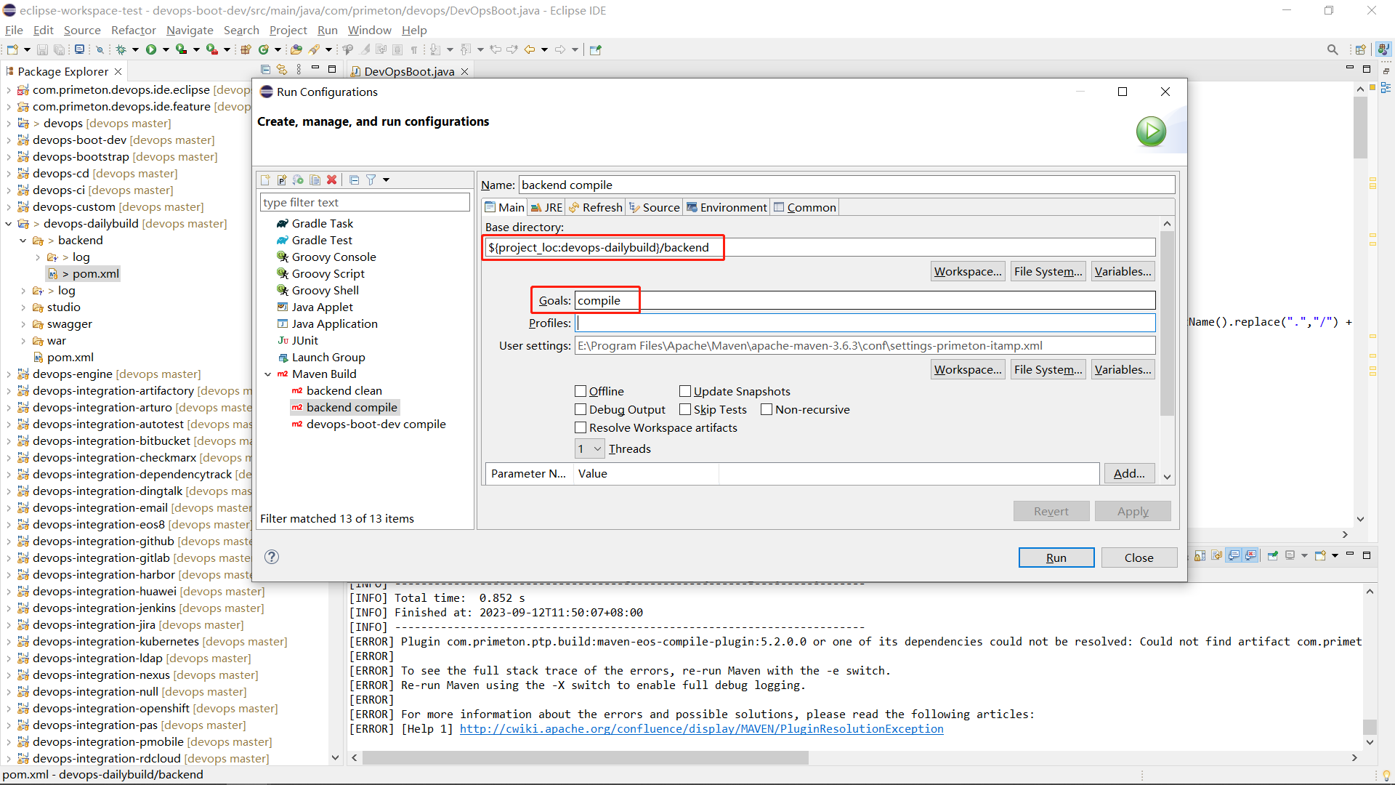Viewport: 1395px width, 785px height.
Task: Collapse the Maven Build tree node
Action: (268, 374)
